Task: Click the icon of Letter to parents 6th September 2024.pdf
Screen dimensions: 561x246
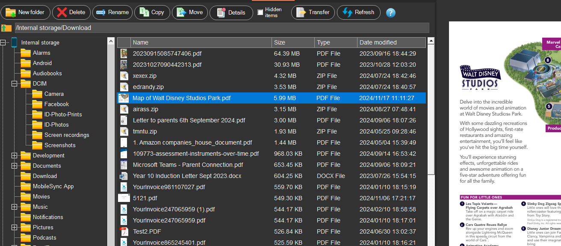Action: coord(124,120)
